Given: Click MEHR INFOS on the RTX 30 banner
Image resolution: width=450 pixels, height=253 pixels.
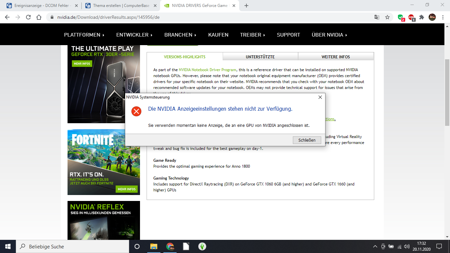Looking at the screenshot, I should [82, 64].
